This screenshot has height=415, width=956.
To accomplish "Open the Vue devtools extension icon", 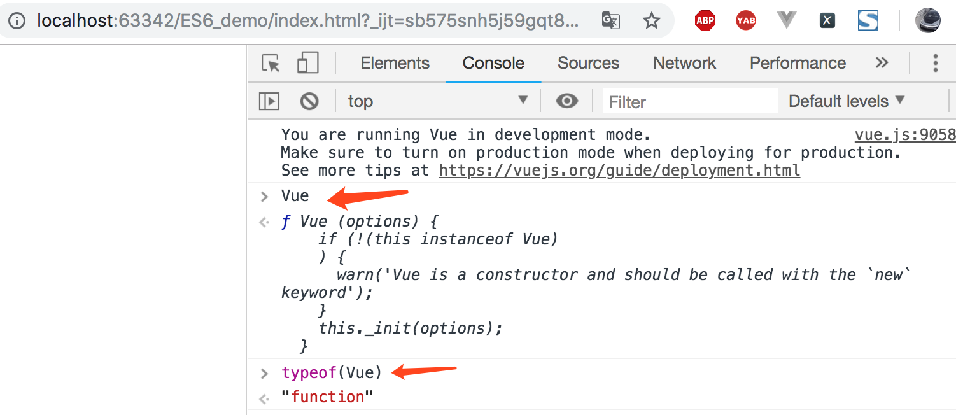I will pyautogui.click(x=787, y=21).
